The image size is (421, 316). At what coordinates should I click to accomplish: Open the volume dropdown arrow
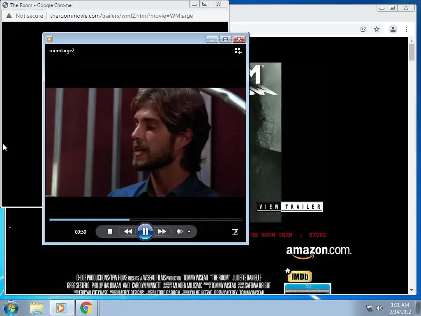click(189, 232)
